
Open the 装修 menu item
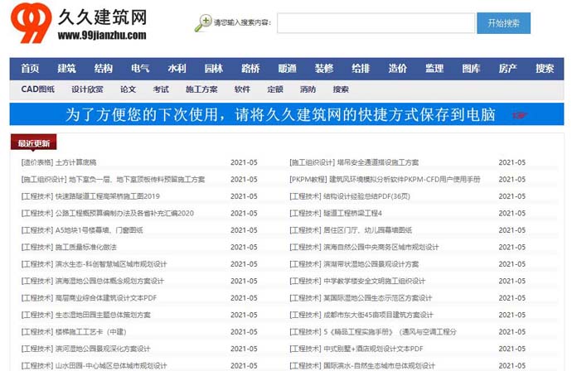(324, 69)
